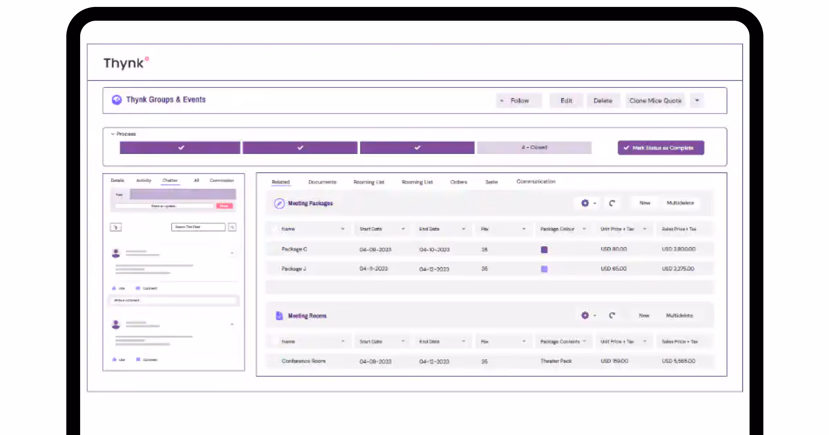
Task: Collapse the Process section chevron
Action: pyautogui.click(x=113, y=134)
